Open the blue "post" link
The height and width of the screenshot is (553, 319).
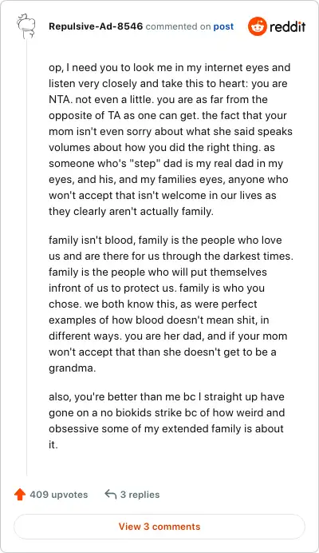point(223,27)
